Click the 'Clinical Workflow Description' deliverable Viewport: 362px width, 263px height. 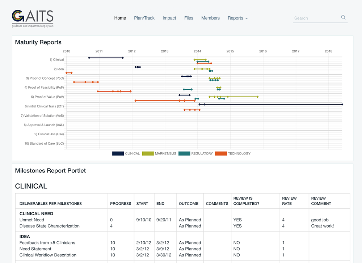pyautogui.click(x=48, y=255)
